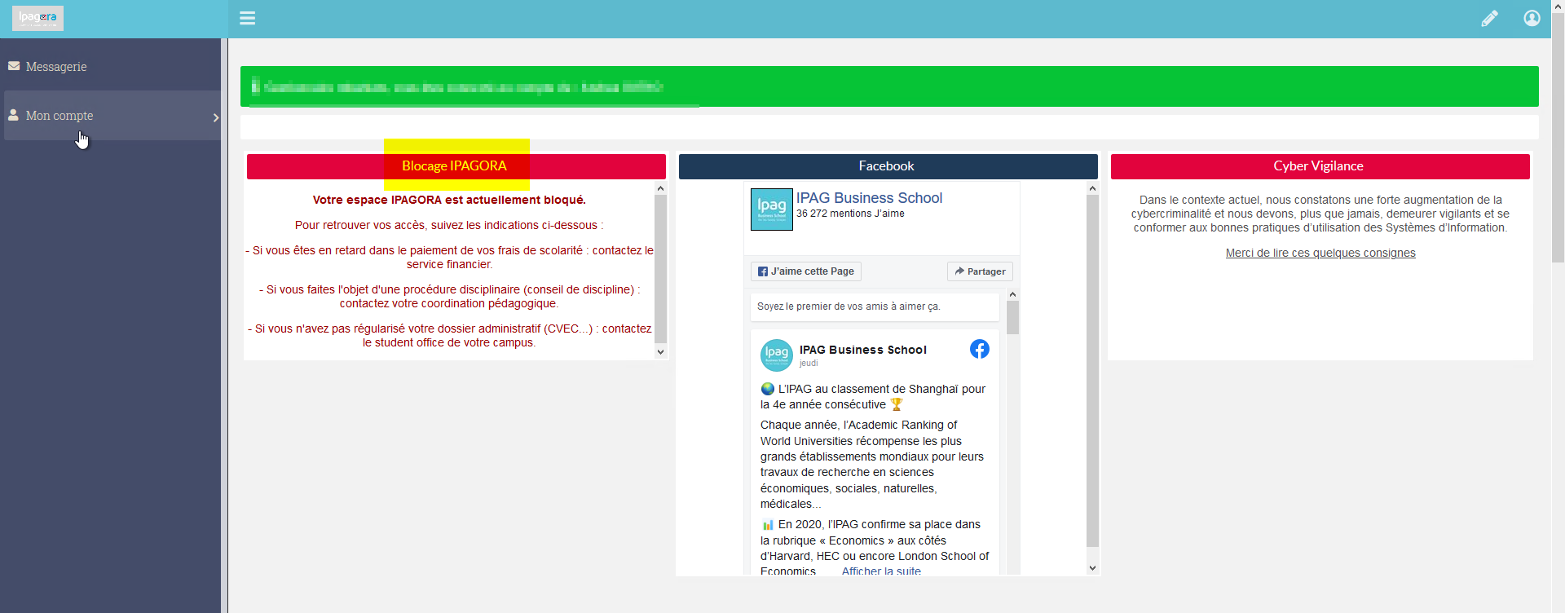1565x613 pixels.
Task: Expand the Mon compte chevron arrow
Action: tap(216, 117)
